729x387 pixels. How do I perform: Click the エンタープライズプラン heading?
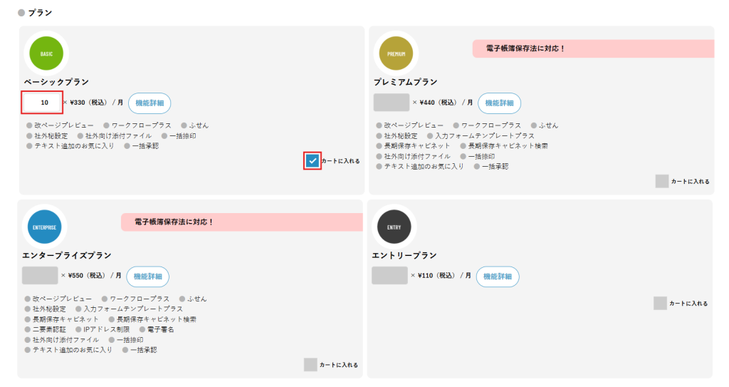[x=67, y=255]
